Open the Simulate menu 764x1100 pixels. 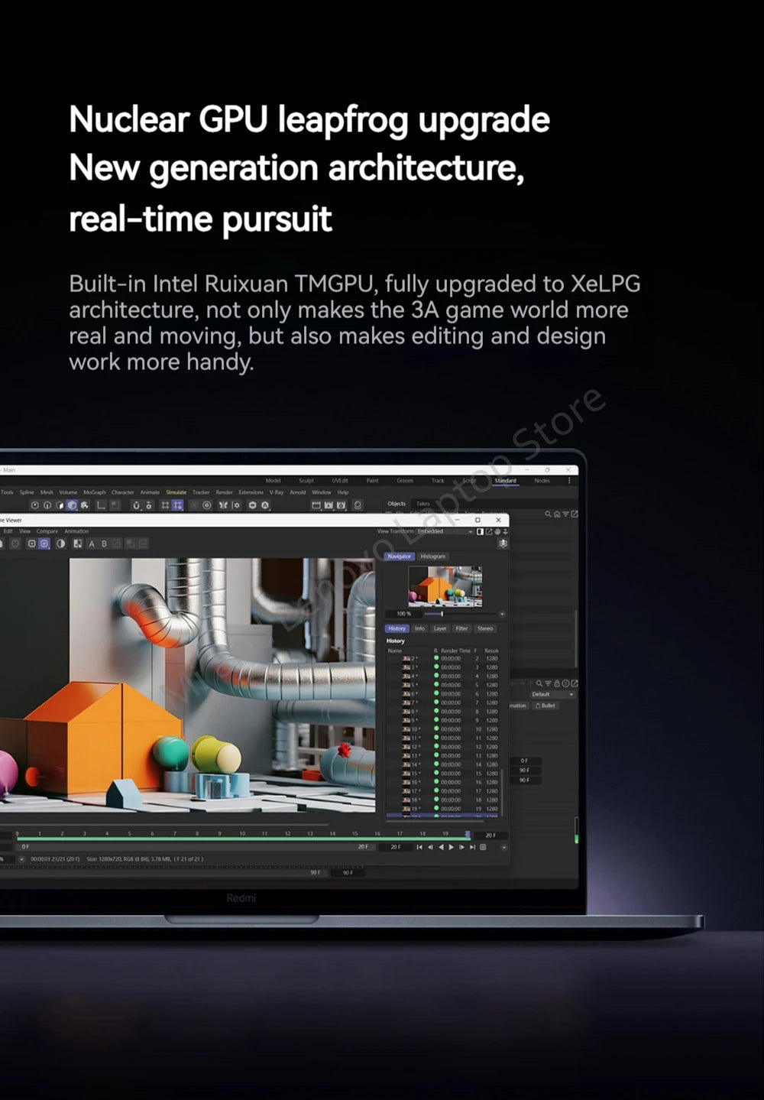[176, 492]
